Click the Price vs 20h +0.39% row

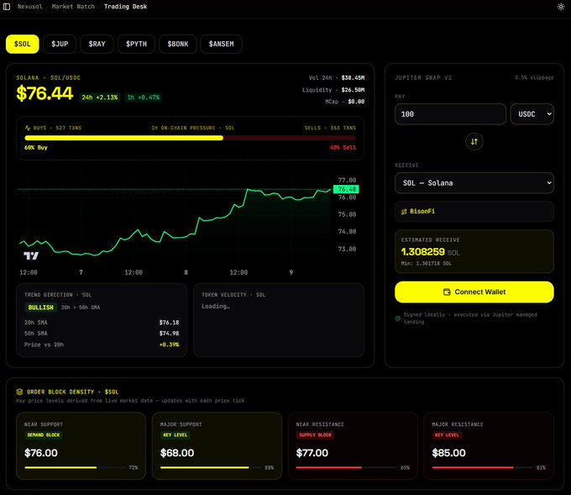coord(102,345)
